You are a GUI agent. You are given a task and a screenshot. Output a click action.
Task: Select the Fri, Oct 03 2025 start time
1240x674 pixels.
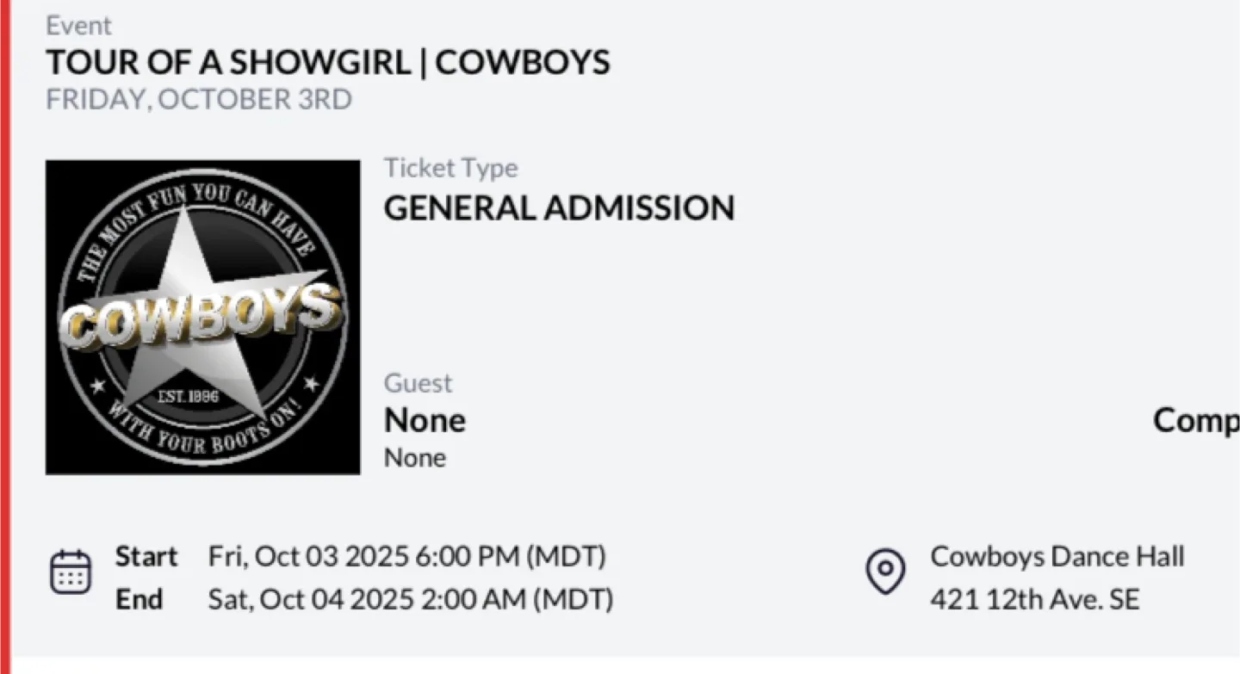pos(406,557)
